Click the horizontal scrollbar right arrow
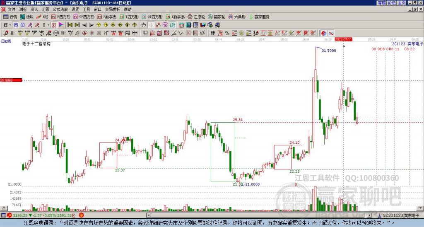The image size is (424, 227). click(370, 215)
